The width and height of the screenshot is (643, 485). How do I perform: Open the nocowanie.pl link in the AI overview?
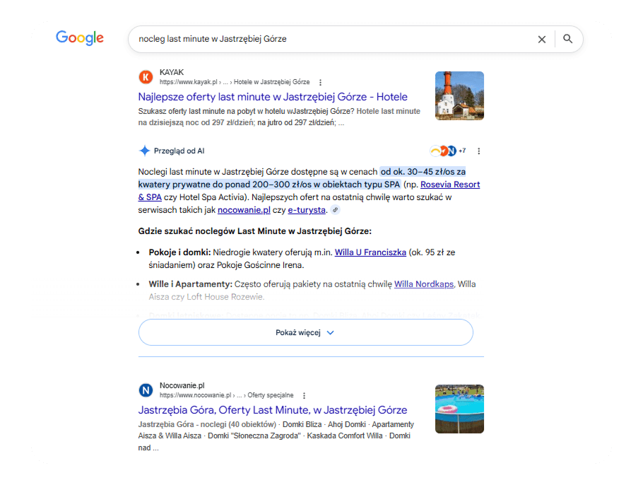click(x=244, y=210)
